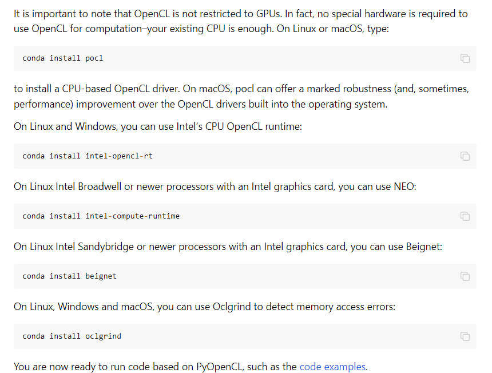Copy the conda install oclgrind command
Screen dimensions: 492x373
465,336
